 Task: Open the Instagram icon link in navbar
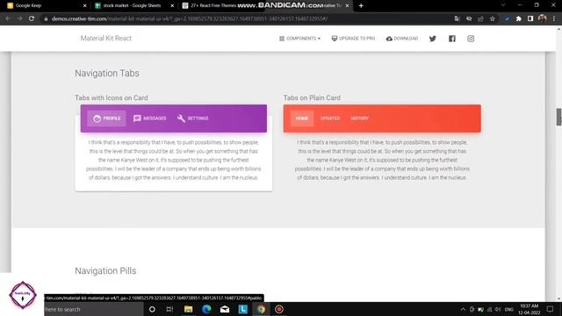click(x=471, y=39)
